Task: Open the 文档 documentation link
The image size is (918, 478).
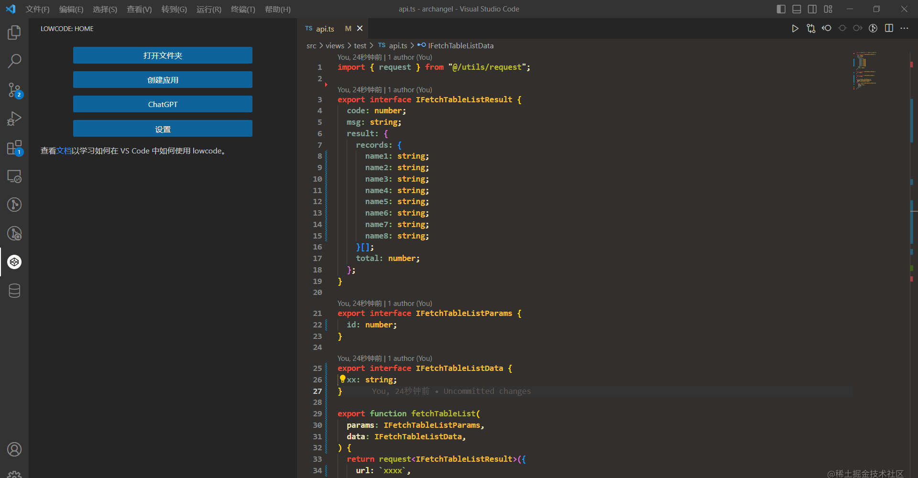Action: pos(64,151)
